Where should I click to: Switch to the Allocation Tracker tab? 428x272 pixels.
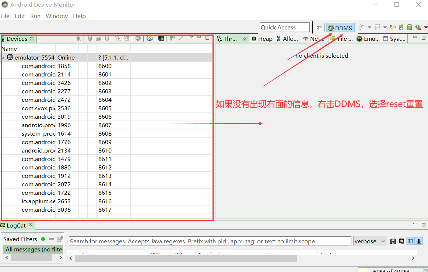point(287,39)
